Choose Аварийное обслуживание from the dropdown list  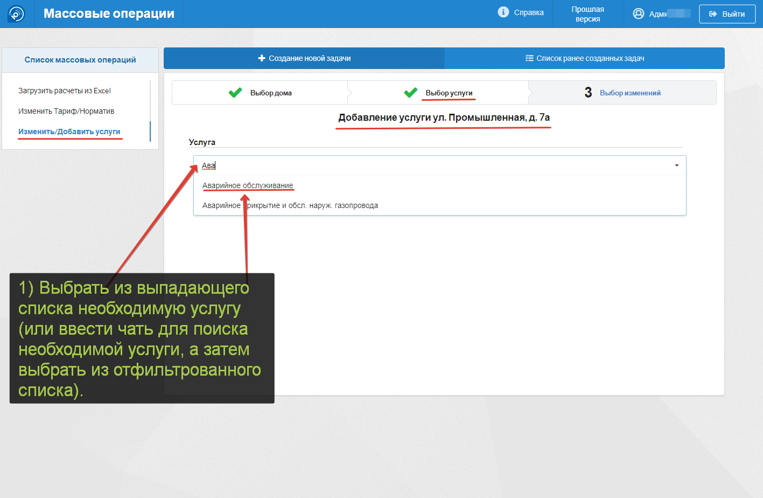pyautogui.click(x=248, y=185)
